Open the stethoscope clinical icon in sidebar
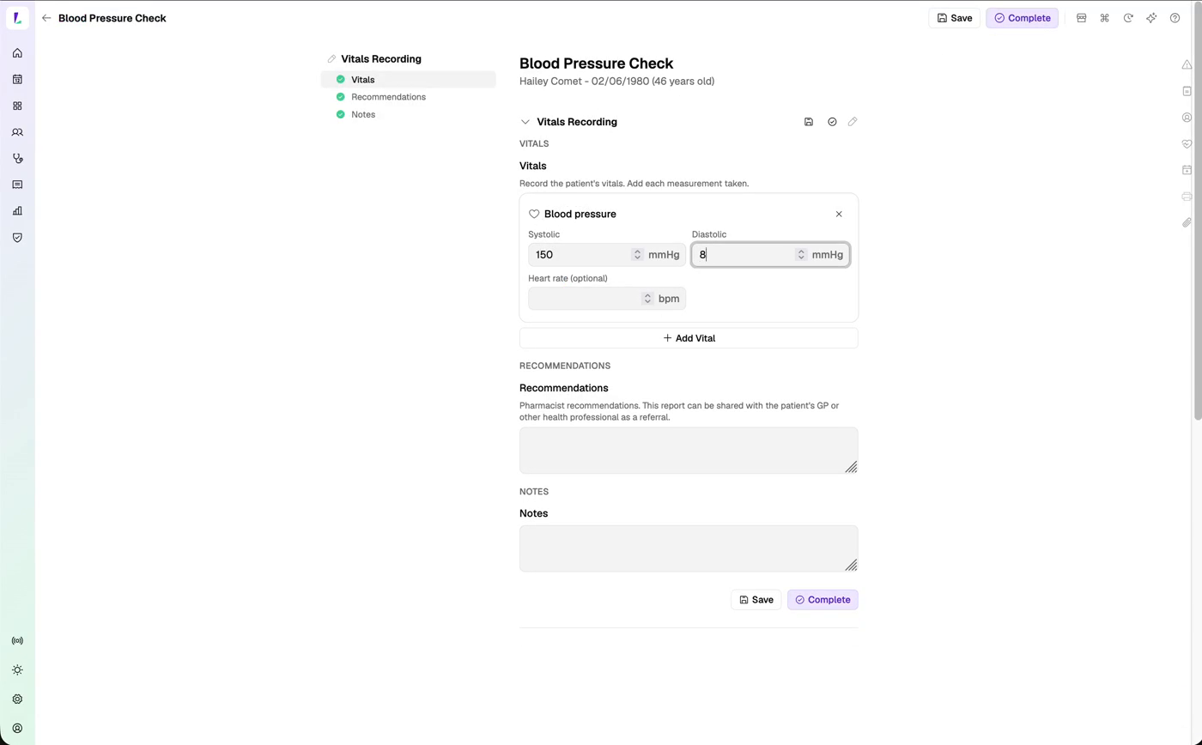 (x=17, y=159)
